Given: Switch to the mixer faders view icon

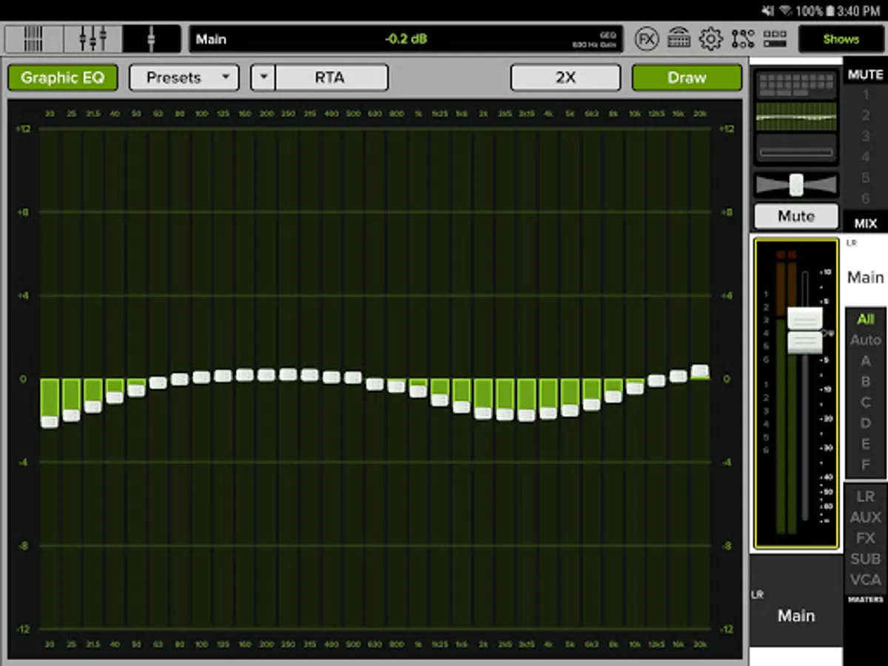Looking at the screenshot, I should (x=92, y=38).
